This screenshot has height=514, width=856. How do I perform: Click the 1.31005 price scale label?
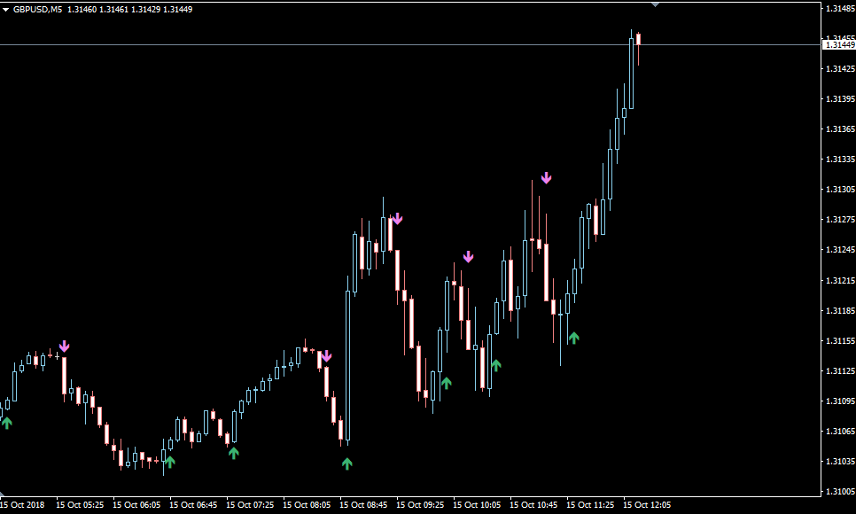coord(838,491)
